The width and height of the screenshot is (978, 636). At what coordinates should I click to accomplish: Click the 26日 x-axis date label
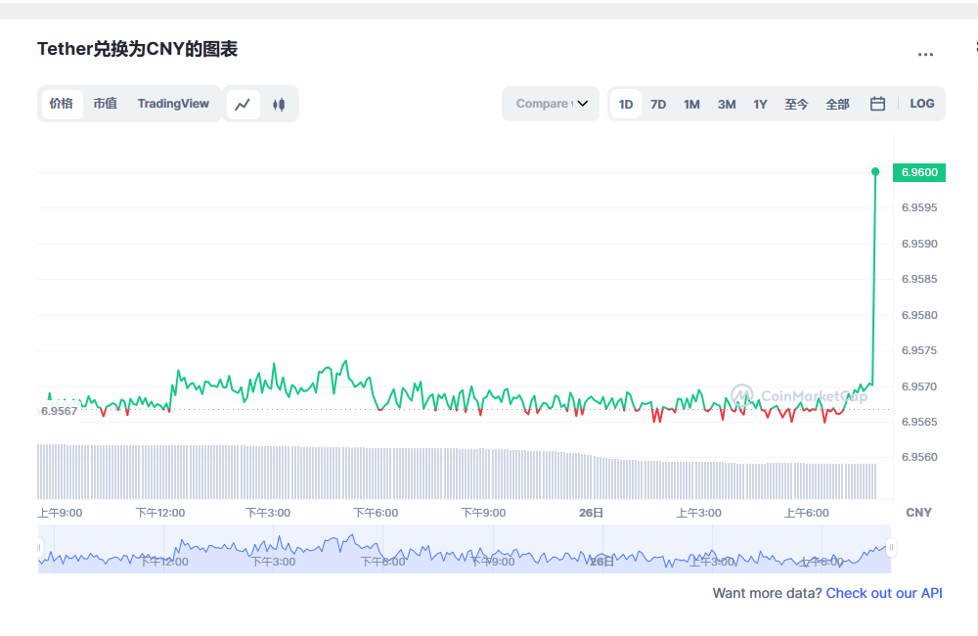click(591, 513)
